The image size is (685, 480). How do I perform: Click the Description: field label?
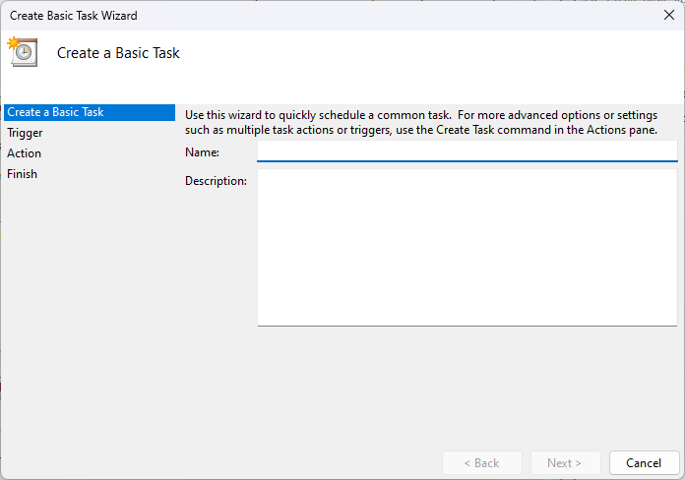(x=216, y=181)
